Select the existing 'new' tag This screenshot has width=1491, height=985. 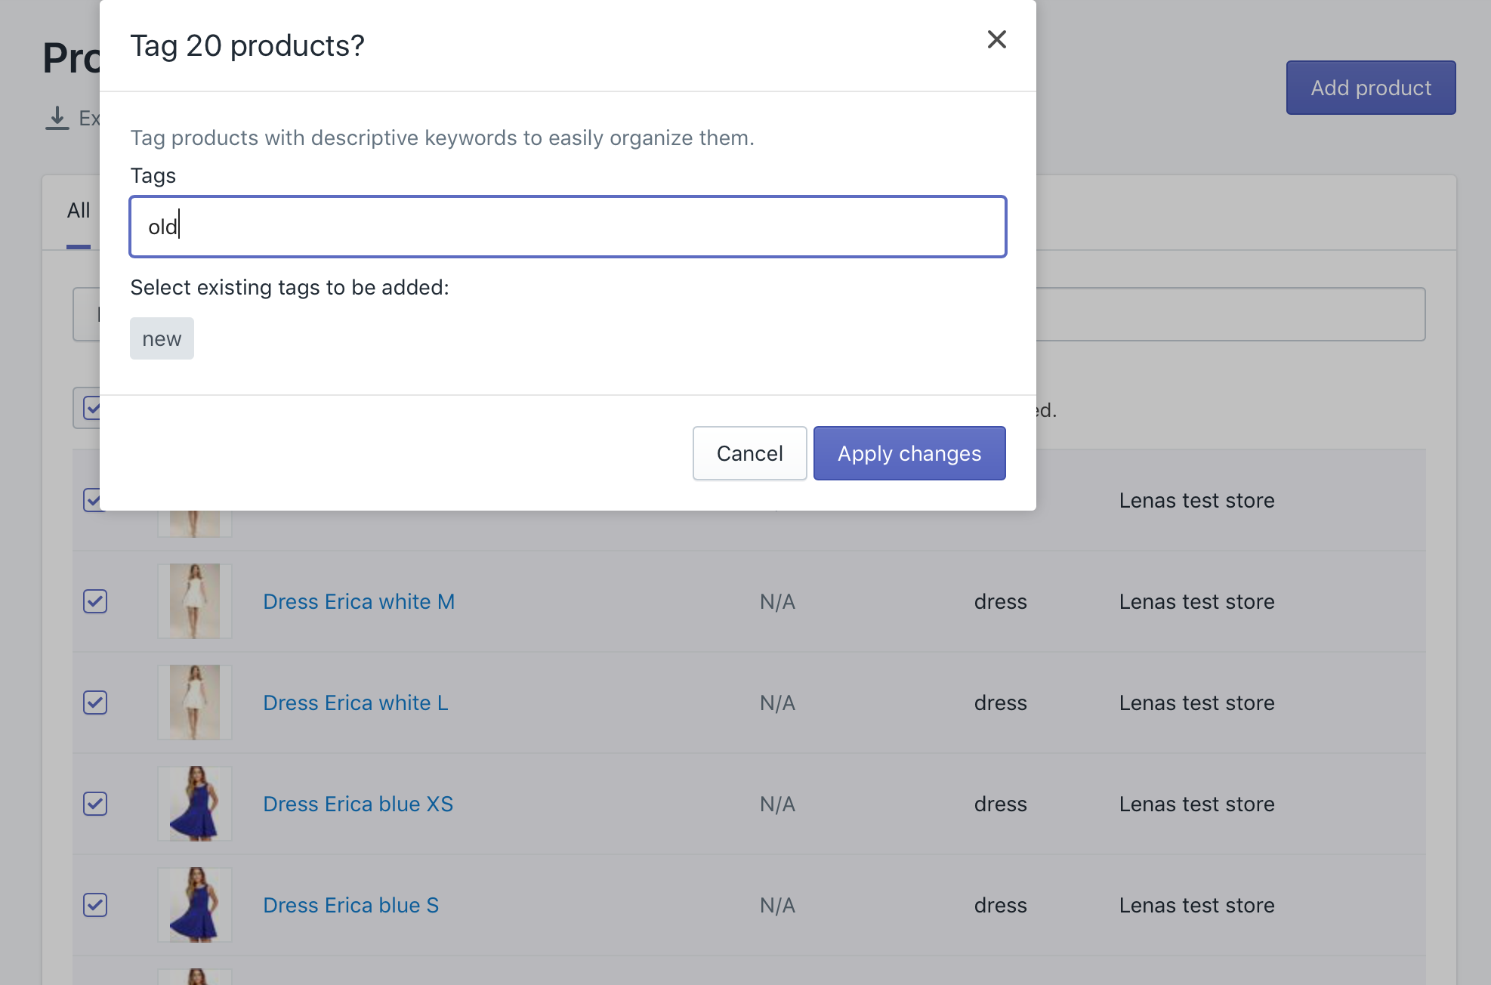(162, 338)
